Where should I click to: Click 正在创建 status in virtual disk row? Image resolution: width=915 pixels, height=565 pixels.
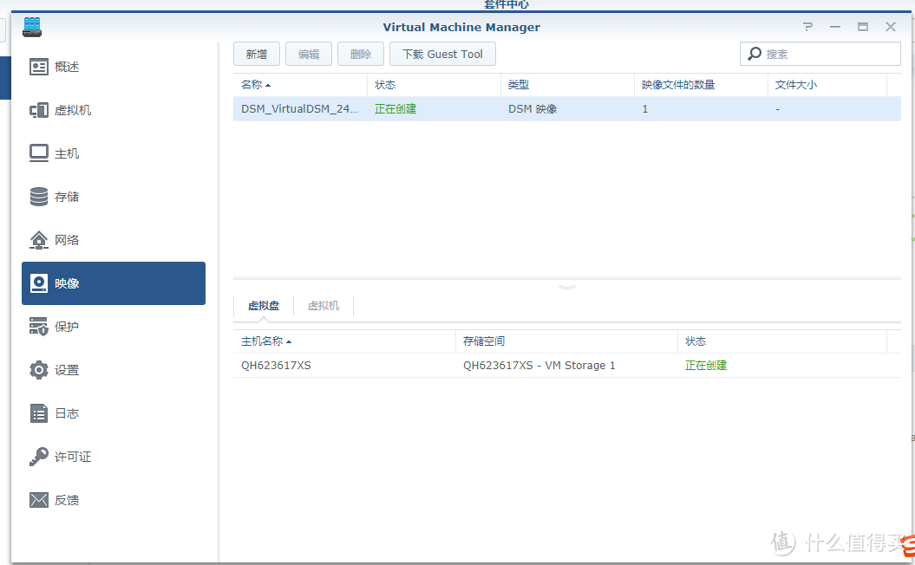pos(706,366)
